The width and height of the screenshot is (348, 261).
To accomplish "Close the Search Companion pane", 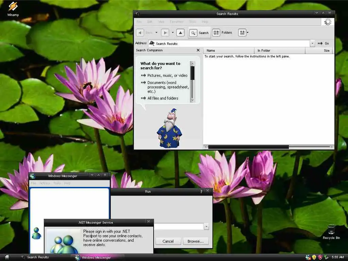I will coord(198,50).
